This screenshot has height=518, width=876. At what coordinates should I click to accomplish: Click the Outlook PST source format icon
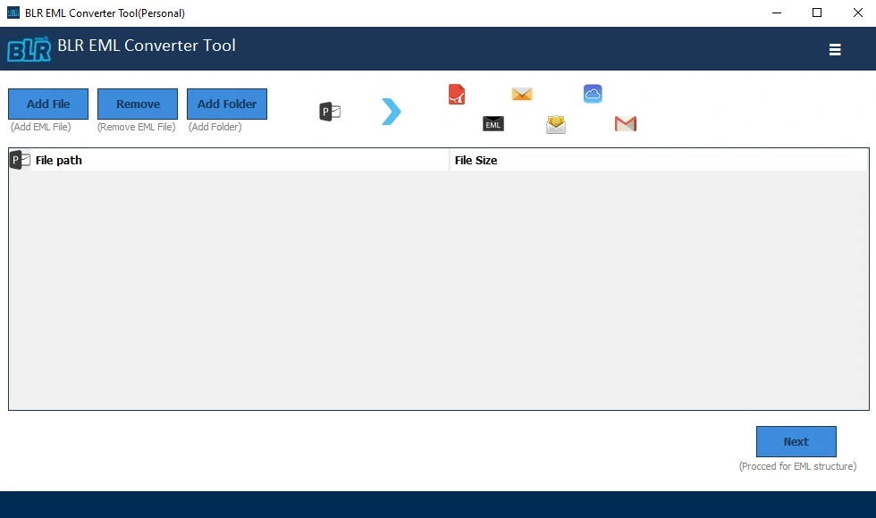coord(329,111)
